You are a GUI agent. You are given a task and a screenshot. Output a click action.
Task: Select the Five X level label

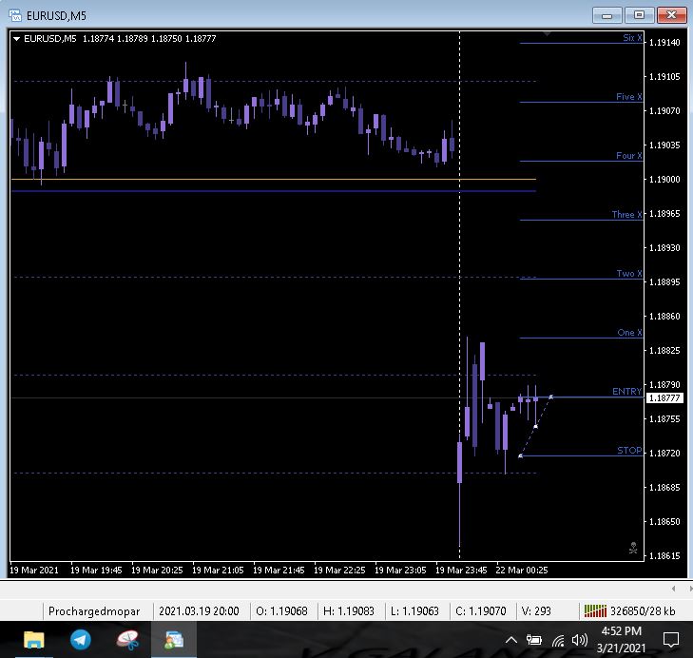click(x=629, y=96)
